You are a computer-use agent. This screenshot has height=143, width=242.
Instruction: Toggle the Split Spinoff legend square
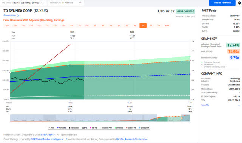click(x=140, y=128)
